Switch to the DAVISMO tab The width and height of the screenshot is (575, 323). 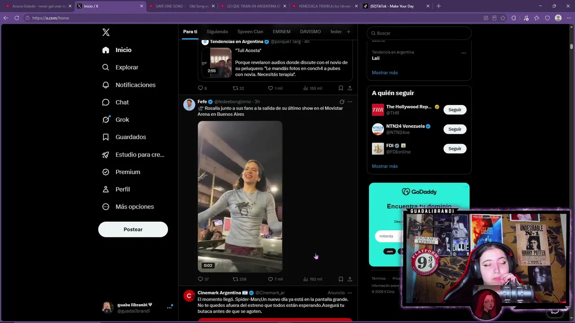tap(310, 32)
